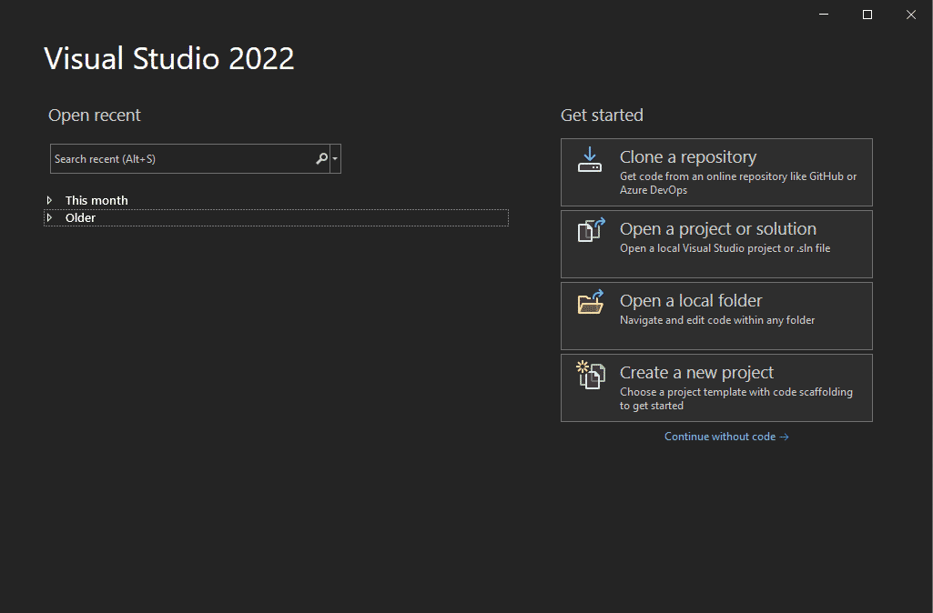This screenshot has width=933, height=613.
Task: Click the magnifying glass search icon
Action: point(321,159)
